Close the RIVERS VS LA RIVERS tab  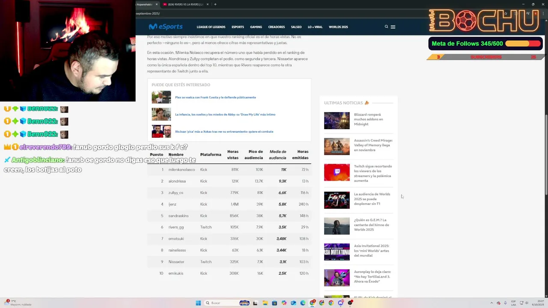point(208,4)
